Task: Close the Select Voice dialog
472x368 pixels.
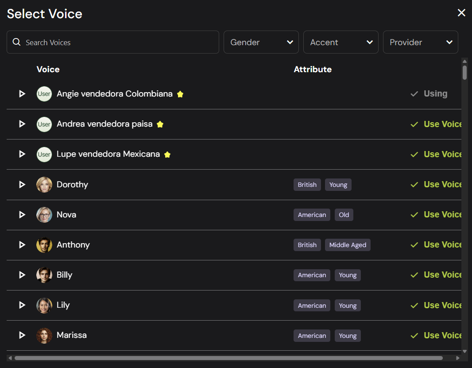Action: [x=461, y=13]
